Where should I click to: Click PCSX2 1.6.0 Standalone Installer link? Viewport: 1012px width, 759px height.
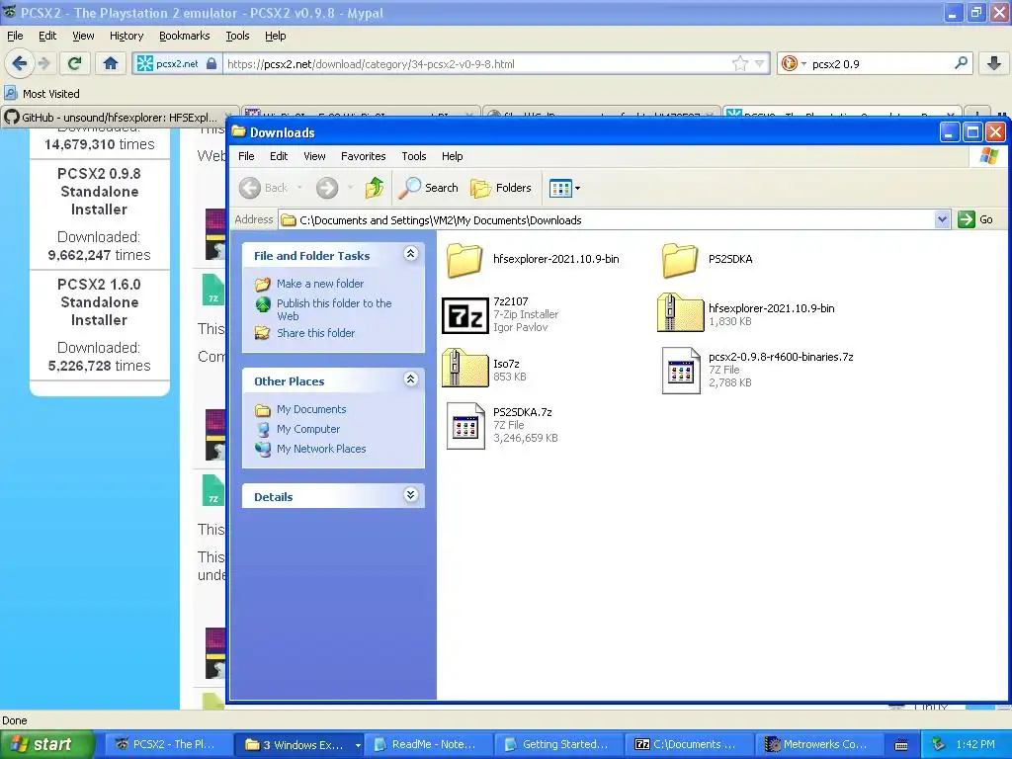(x=99, y=302)
